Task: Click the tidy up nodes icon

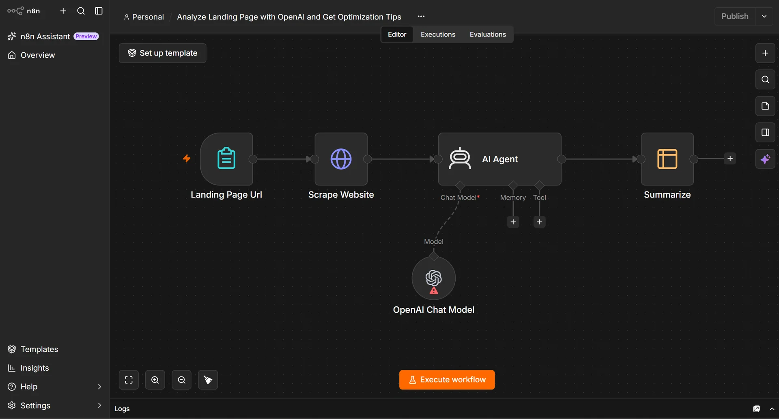Action: 208,380
